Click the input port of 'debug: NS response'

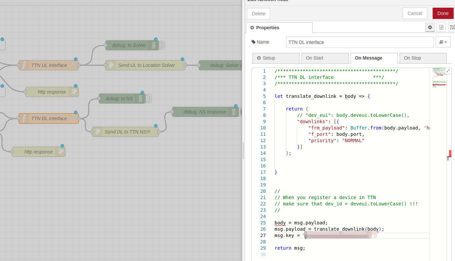point(172,112)
